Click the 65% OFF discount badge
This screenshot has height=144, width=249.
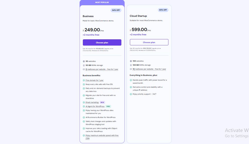pos(163,10)
